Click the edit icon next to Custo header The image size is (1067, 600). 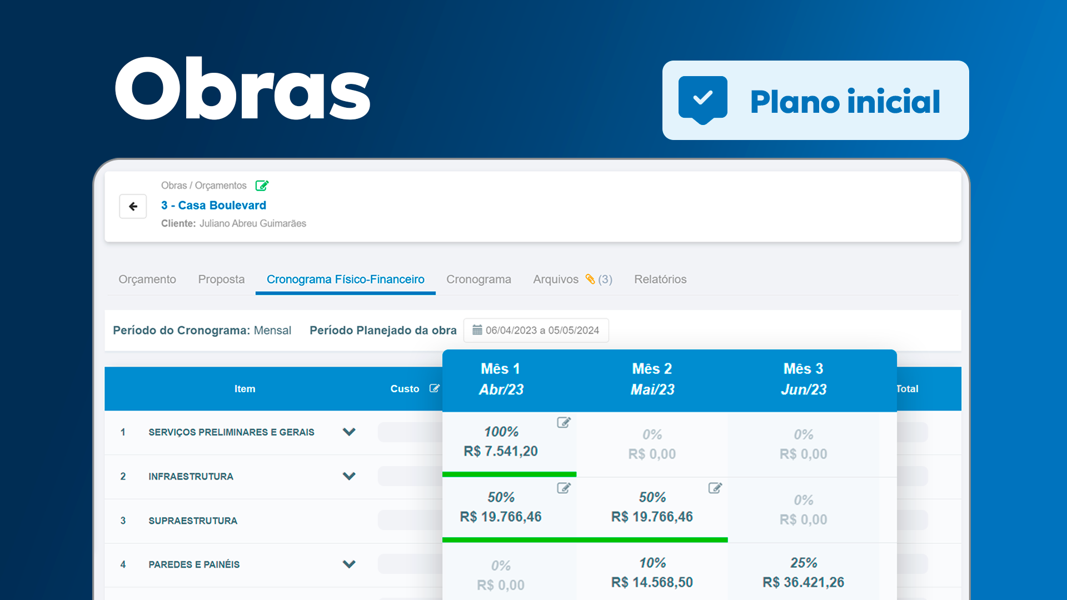[x=434, y=388]
